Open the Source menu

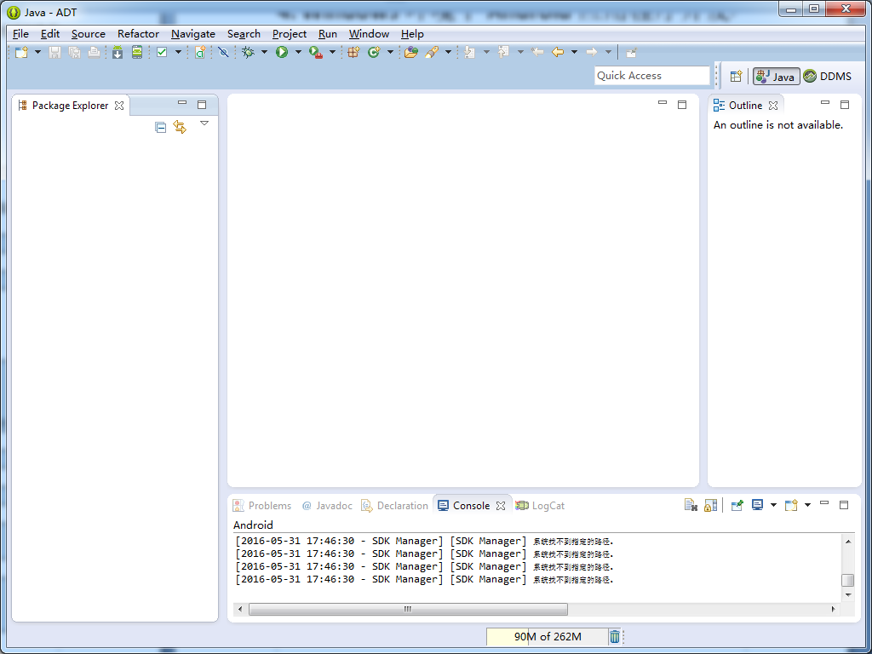pyautogui.click(x=88, y=34)
